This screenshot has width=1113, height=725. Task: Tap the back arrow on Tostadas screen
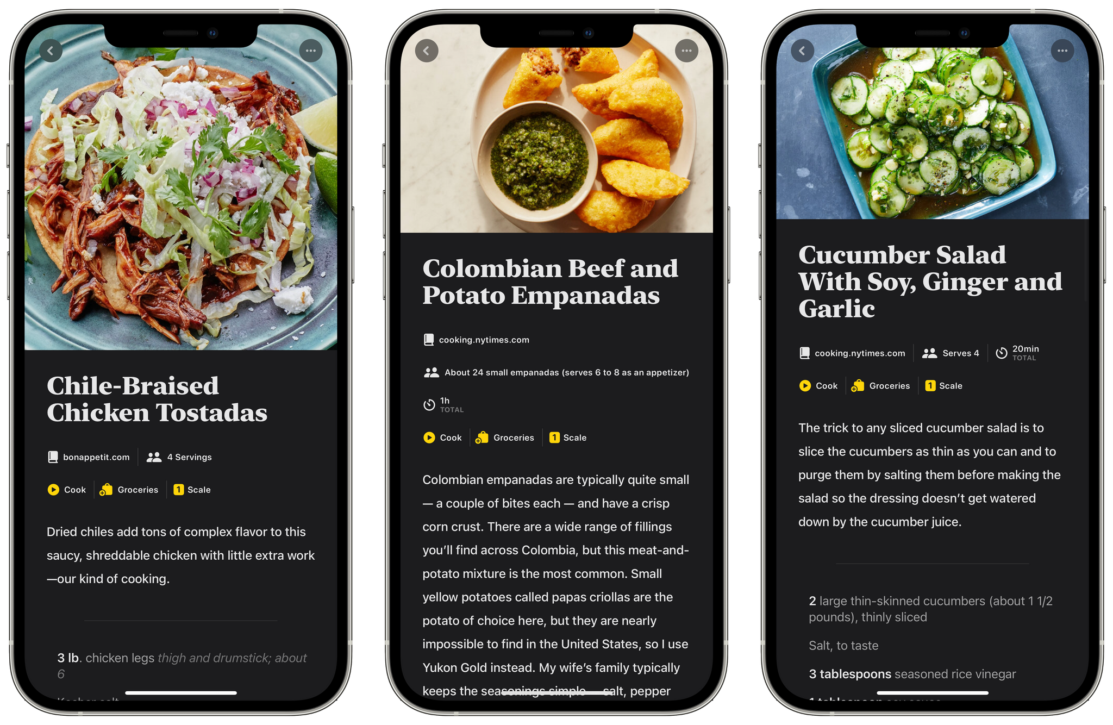52,51
